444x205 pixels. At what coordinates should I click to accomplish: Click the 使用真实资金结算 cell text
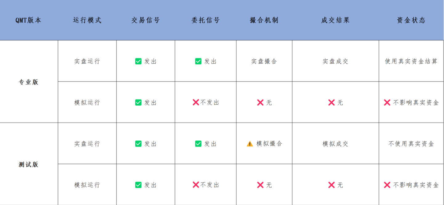(411, 61)
